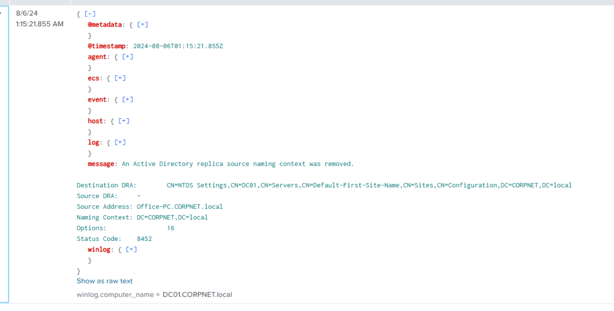614x311 pixels.
Task: Collapse the root JSON event object
Action: (x=90, y=14)
